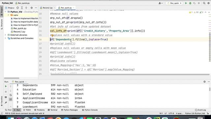Expand Scratches and Consoles node
The image size is (211, 119).
click(5, 38)
